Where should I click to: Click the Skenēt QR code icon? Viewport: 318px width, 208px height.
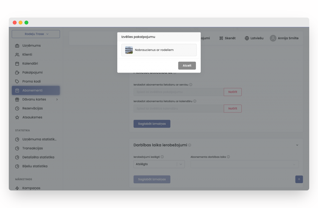(x=221, y=38)
